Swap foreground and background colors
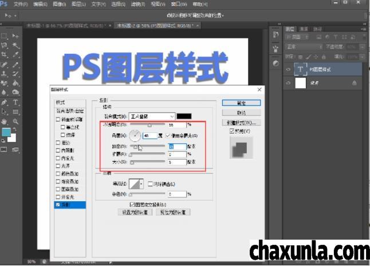The height and width of the screenshot is (266, 370). [x=15, y=129]
